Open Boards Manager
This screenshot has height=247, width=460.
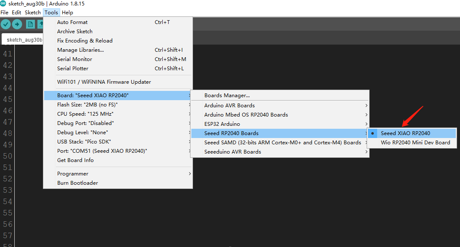point(280,96)
